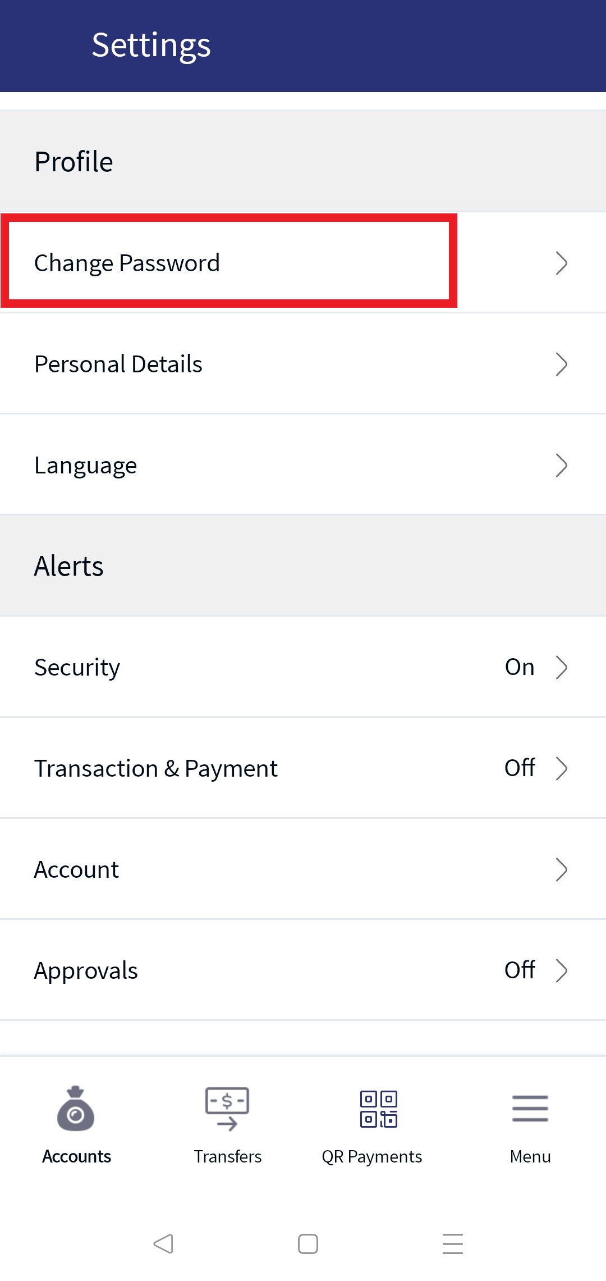Expand the Account alerts chevron
Image resolution: width=606 pixels, height=1281 pixels.
(561, 869)
